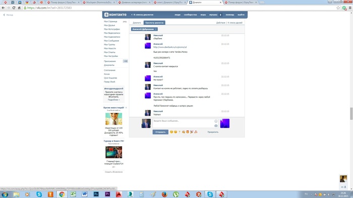Screen dimensions: 353x198
Task: Open Premiere Pro from the taskbar
Action: pos(107,194)
